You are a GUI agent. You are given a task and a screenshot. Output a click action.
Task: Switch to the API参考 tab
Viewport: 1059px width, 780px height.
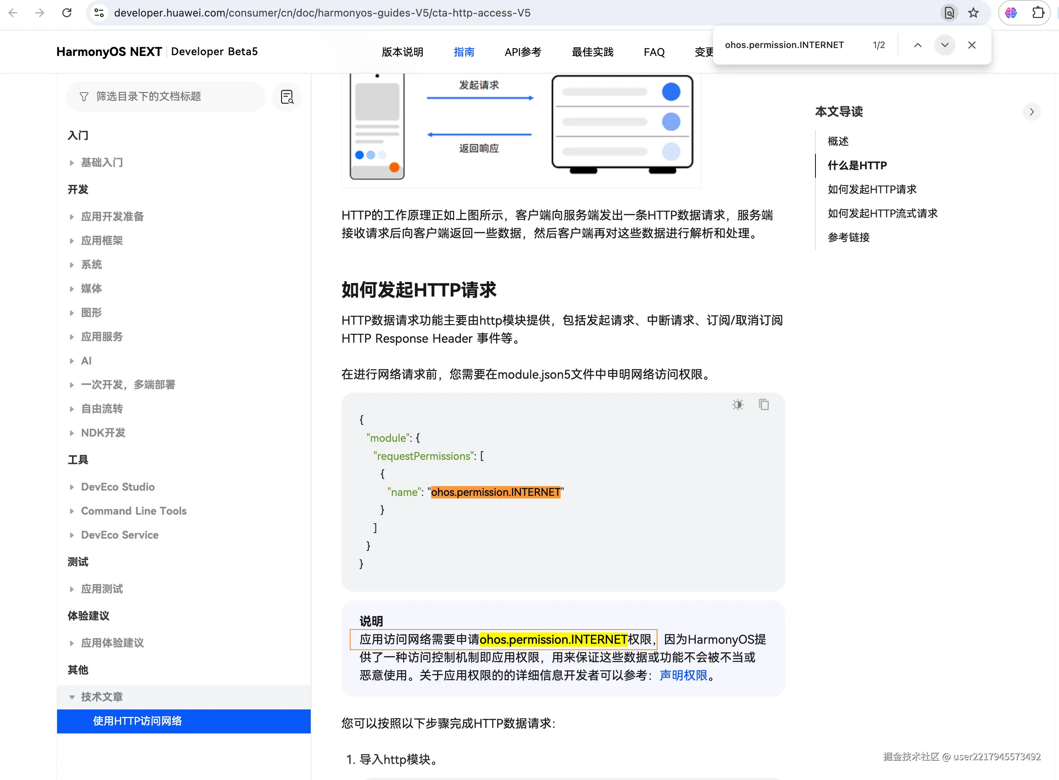pos(522,52)
